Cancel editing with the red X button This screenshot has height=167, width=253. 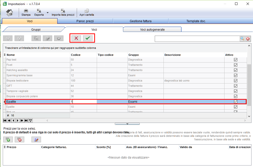76,38
